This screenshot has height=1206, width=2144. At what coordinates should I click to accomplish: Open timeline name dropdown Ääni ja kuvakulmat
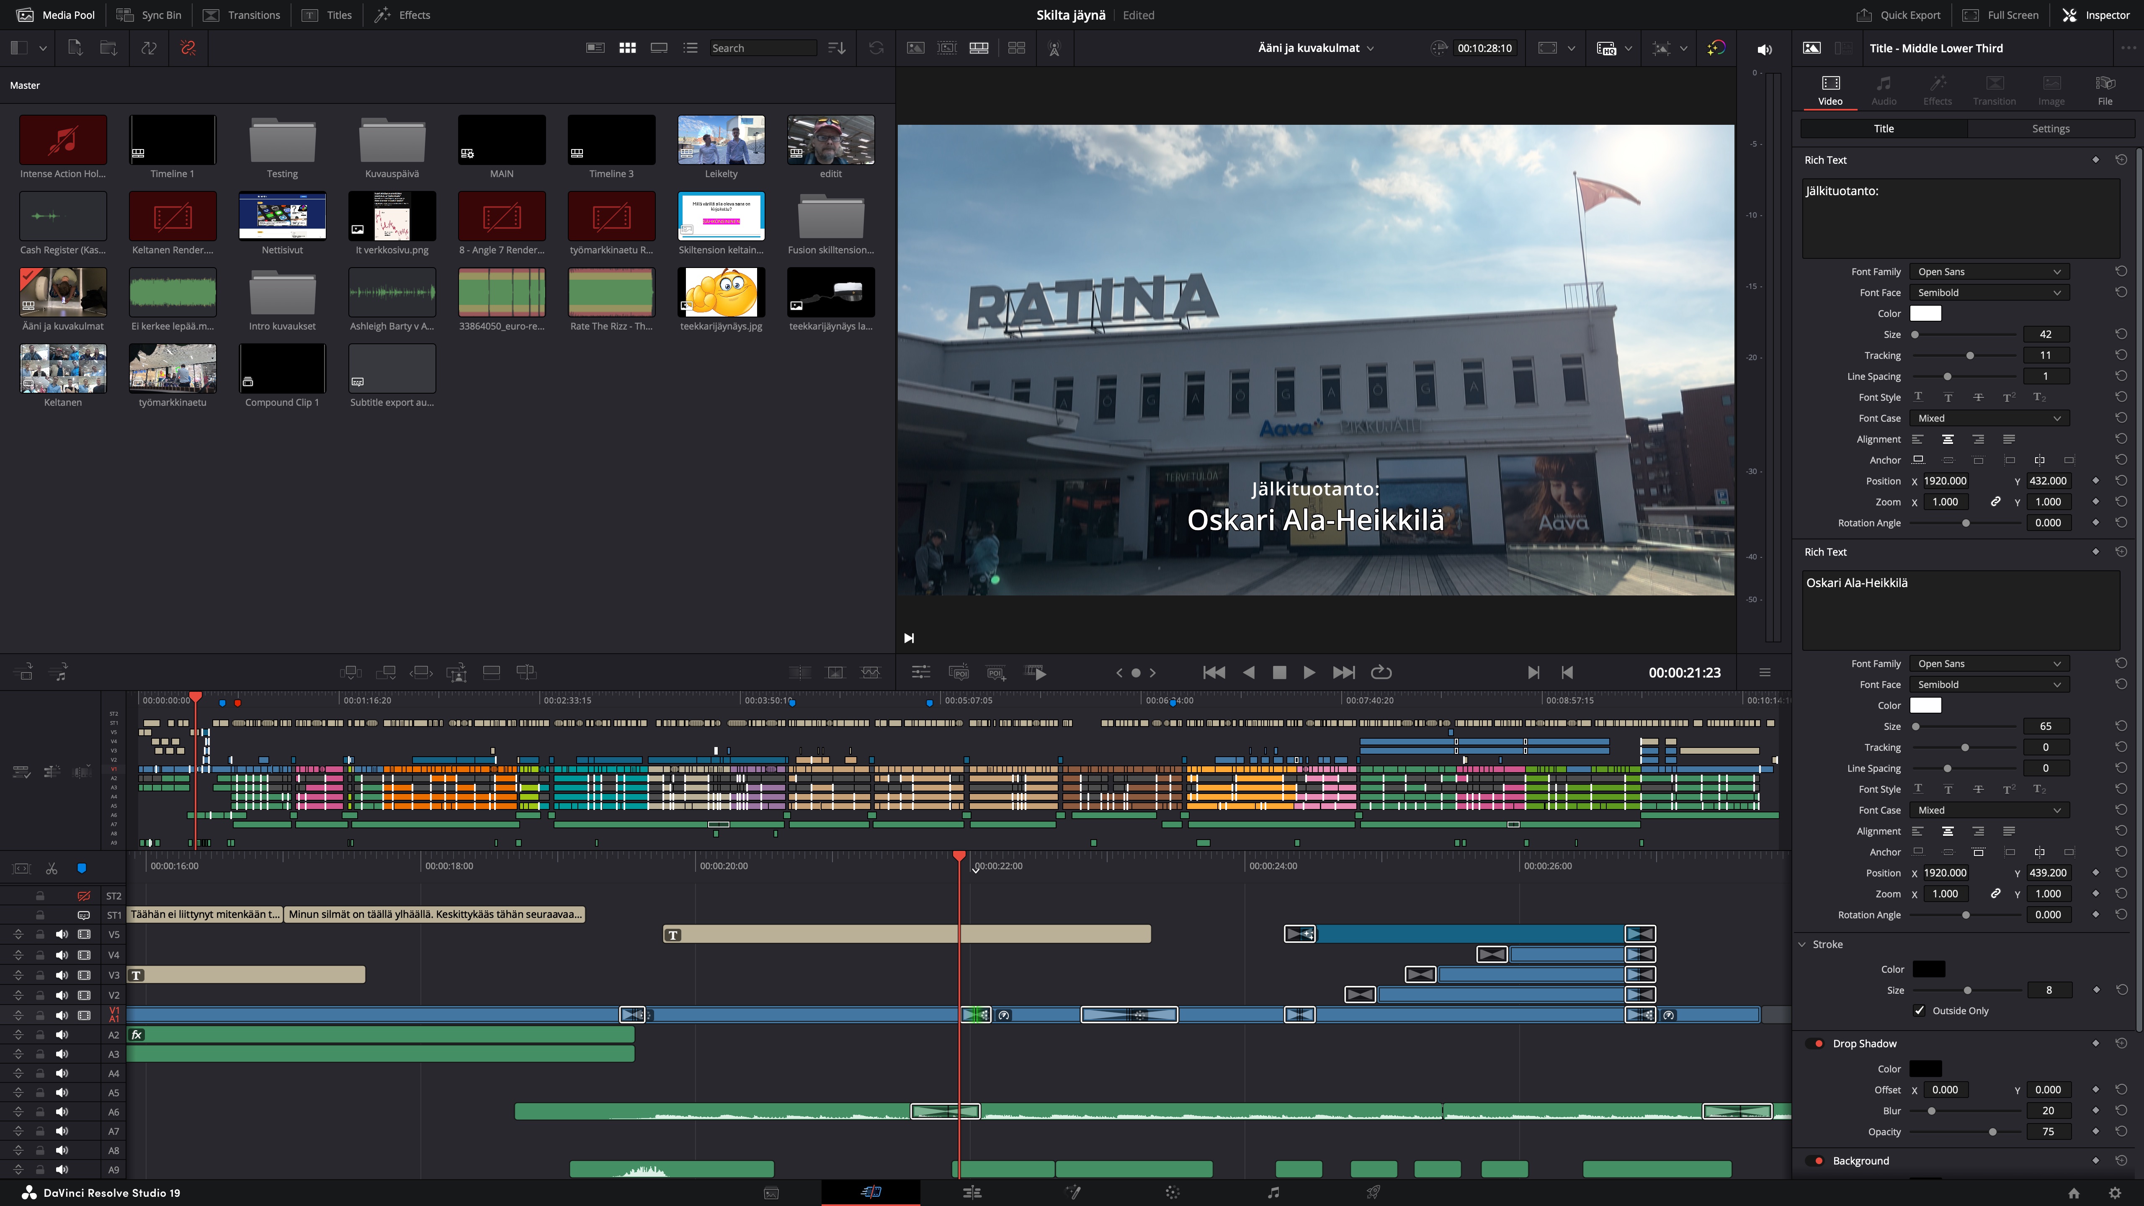(x=1316, y=48)
